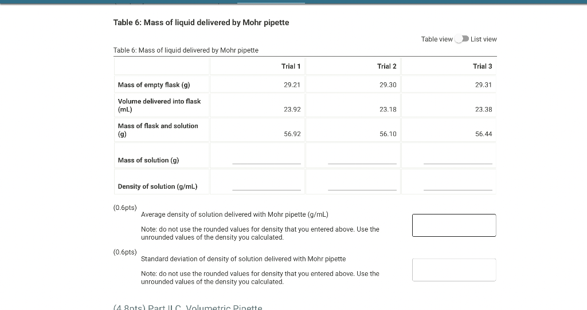587x310 pixels.
Task: Click the 'Volume delivered into flask (mL)' label
Action: (x=159, y=105)
